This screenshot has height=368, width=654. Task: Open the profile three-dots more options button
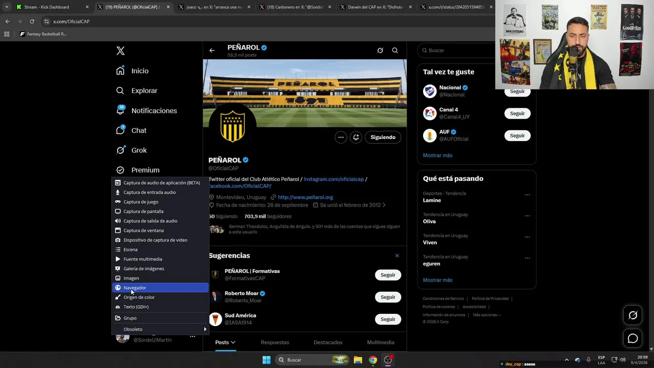coord(341,137)
